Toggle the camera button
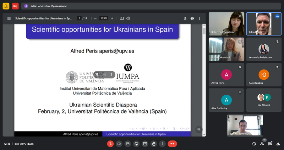This screenshot has height=150, width=284. coord(119,144)
